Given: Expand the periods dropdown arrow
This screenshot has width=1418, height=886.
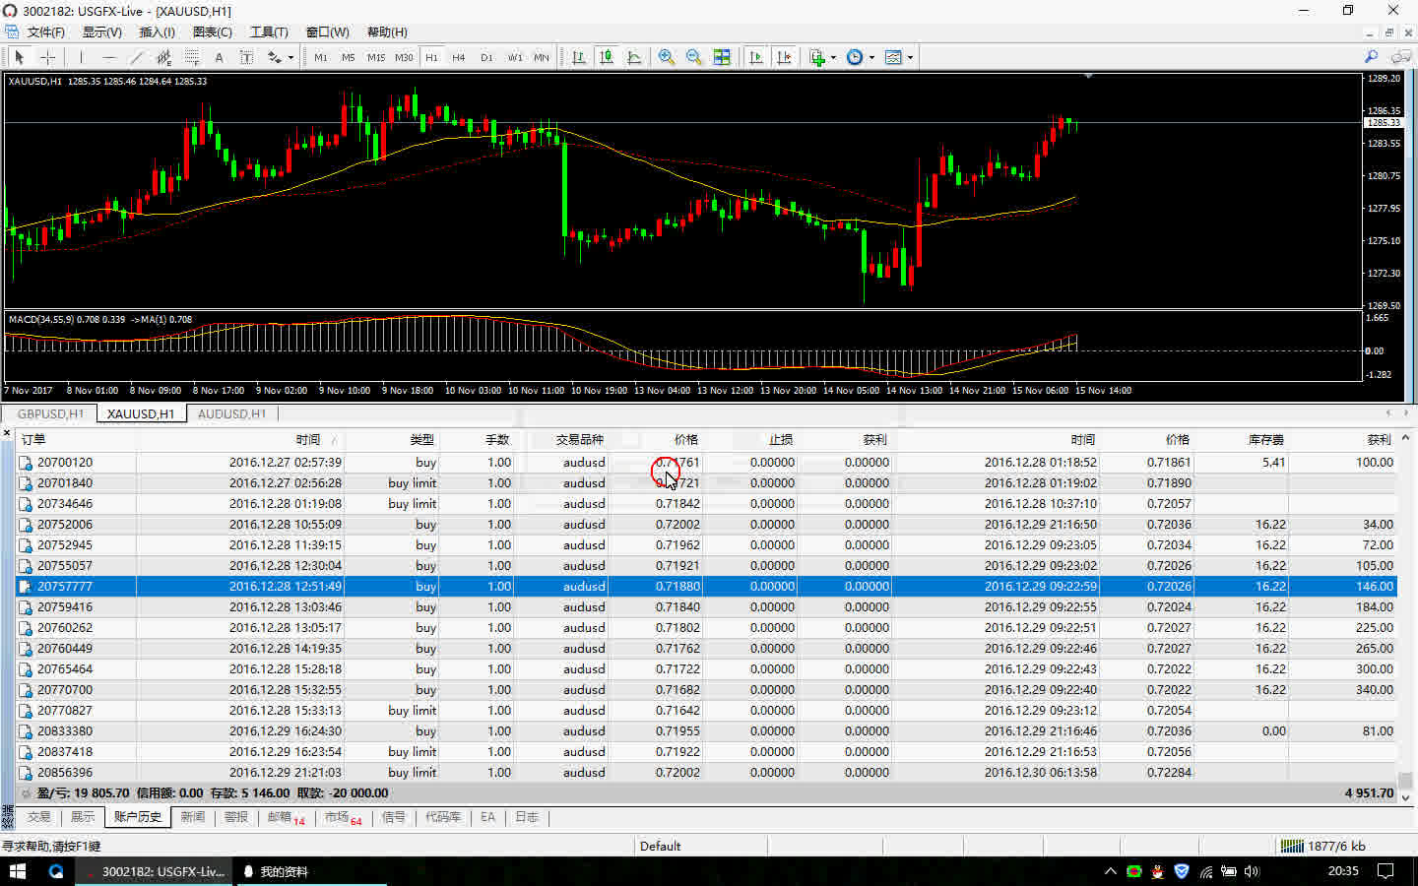Looking at the screenshot, I should coord(871,57).
